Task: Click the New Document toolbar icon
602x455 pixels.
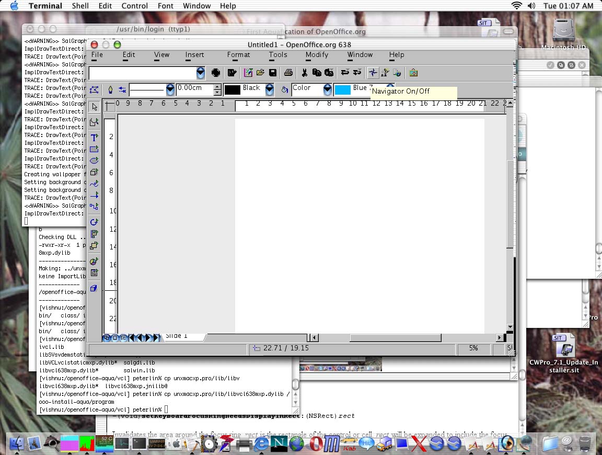Action: [x=248, y=73]
